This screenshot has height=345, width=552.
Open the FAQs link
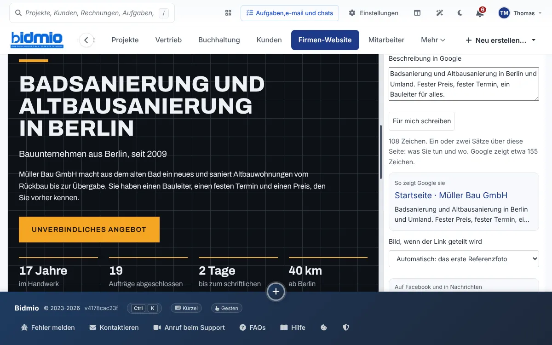(253, 328)
